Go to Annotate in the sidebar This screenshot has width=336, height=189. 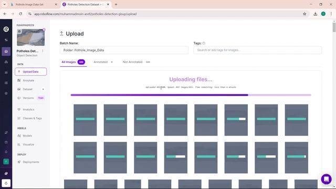pyautogui.click(x=28, y=80)
